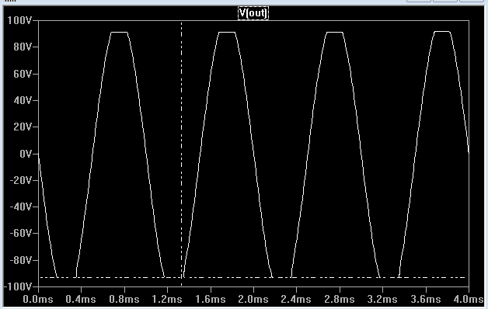
Task: Click the 0.4ms time axis label
Action: (81, 300)
